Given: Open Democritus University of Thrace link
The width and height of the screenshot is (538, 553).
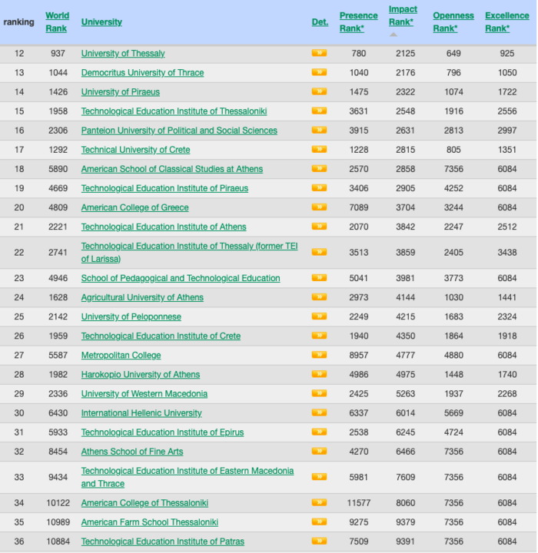Looking at the screenshot, I should [143, 73].
